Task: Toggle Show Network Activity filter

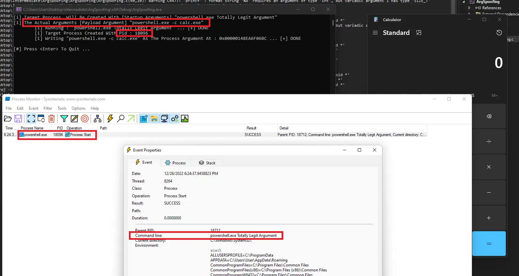Action: (x=164, y=119)
